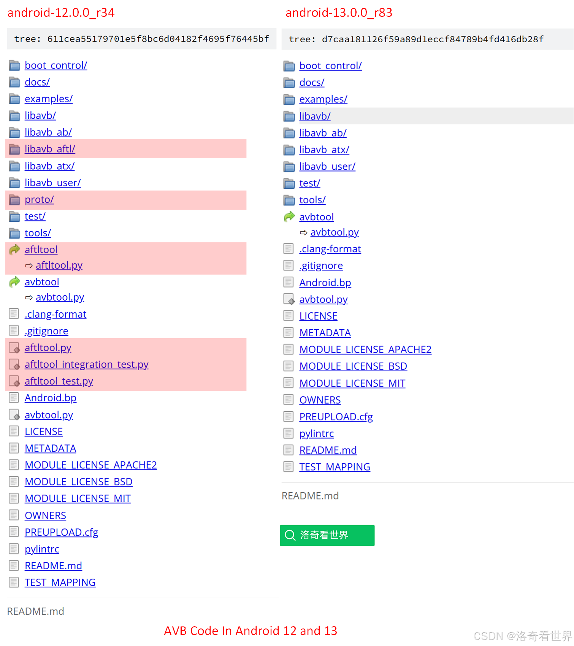Viewport: 574px width, 646px height.
Task: Open tools/ folder in Android 12 tree
Action: [x=38, y=233]
